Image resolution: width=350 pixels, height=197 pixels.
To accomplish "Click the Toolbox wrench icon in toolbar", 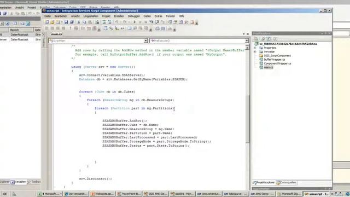I will [186, 22].
